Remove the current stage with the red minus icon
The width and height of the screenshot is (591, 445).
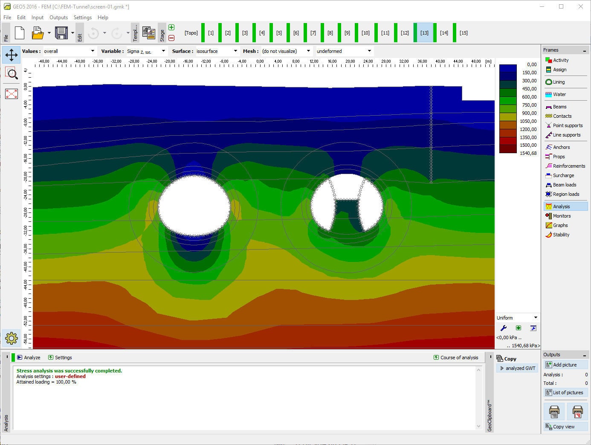(171, 38)
